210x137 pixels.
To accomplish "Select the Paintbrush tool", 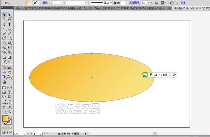I will click(4, 33).
